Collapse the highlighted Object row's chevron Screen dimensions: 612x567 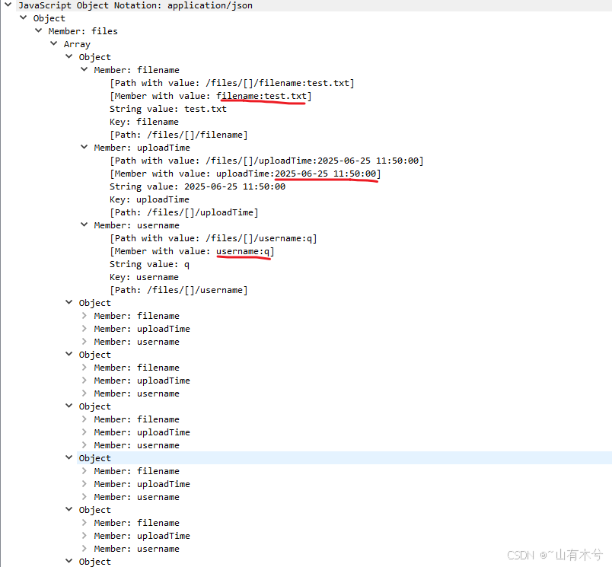(69, 457)
